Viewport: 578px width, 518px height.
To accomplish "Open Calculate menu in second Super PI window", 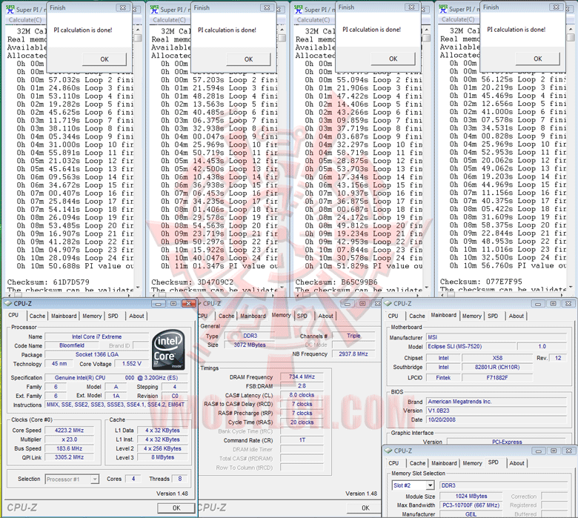I will [x=169, y=20].
